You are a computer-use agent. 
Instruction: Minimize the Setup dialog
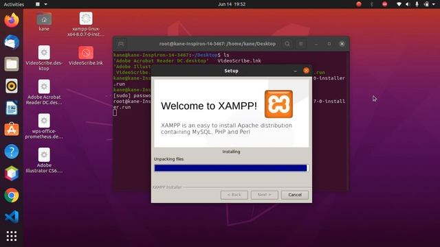point(296,71)
